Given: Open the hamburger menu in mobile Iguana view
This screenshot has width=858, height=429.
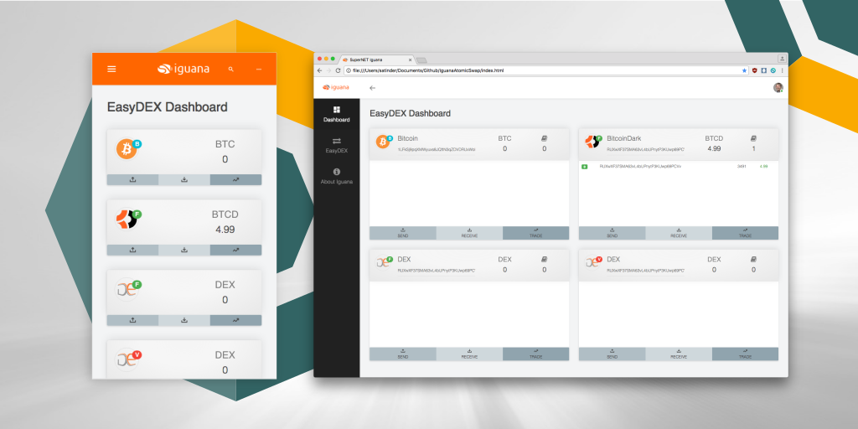Looking at the screenshot, I should click(x=111, y=69).
